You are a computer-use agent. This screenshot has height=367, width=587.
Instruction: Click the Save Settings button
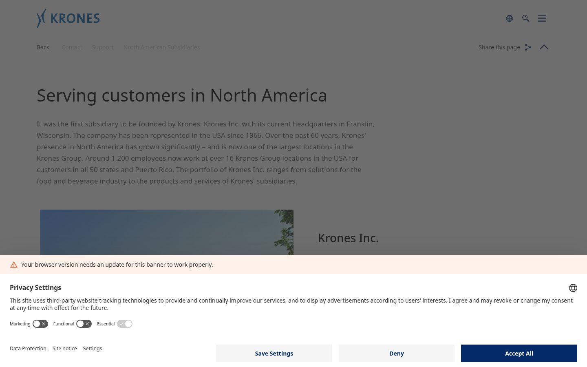pos(274,353)
